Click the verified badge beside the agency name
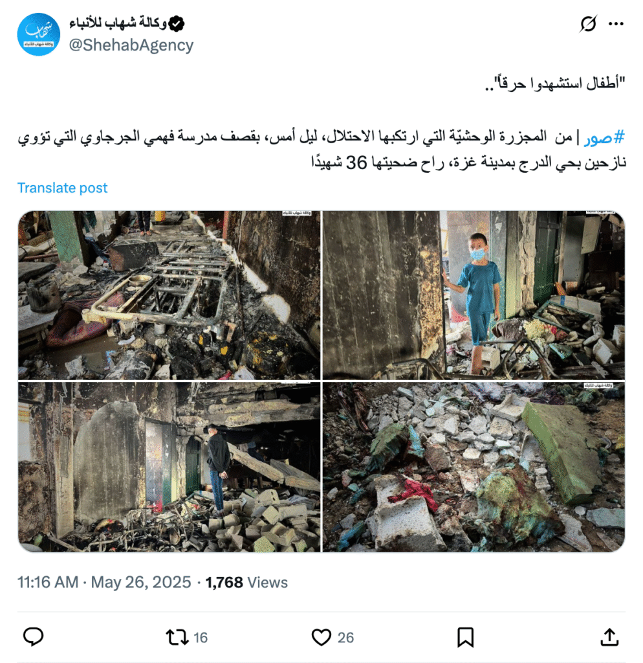This screenshot has width=643, height=663. [176, 24]
